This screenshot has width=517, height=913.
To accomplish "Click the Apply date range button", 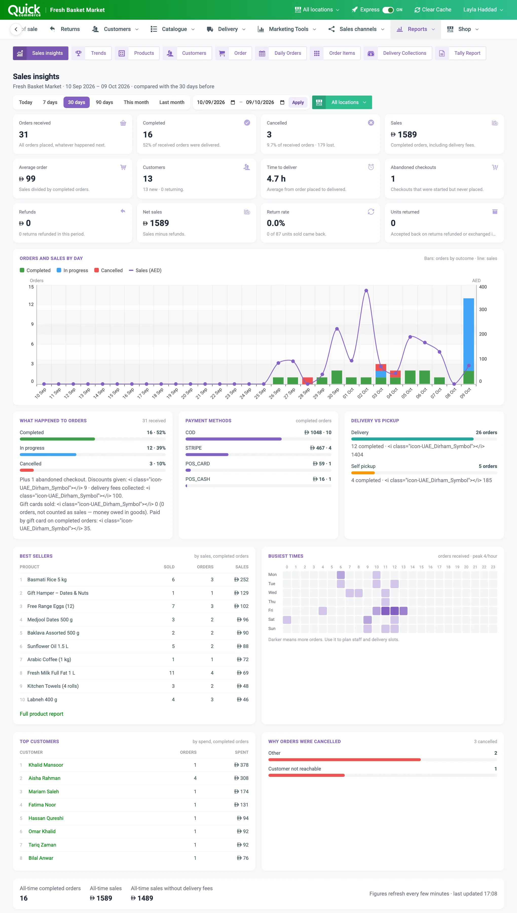I will [x=298, y=102].
